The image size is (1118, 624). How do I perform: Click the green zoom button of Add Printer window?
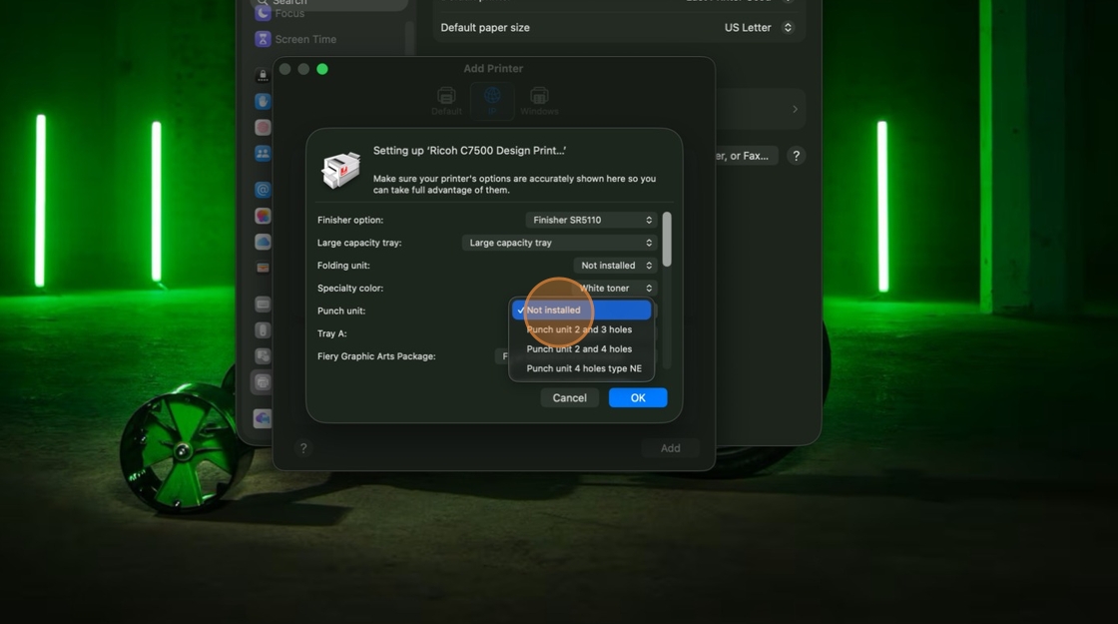click(x=322, y=69)
